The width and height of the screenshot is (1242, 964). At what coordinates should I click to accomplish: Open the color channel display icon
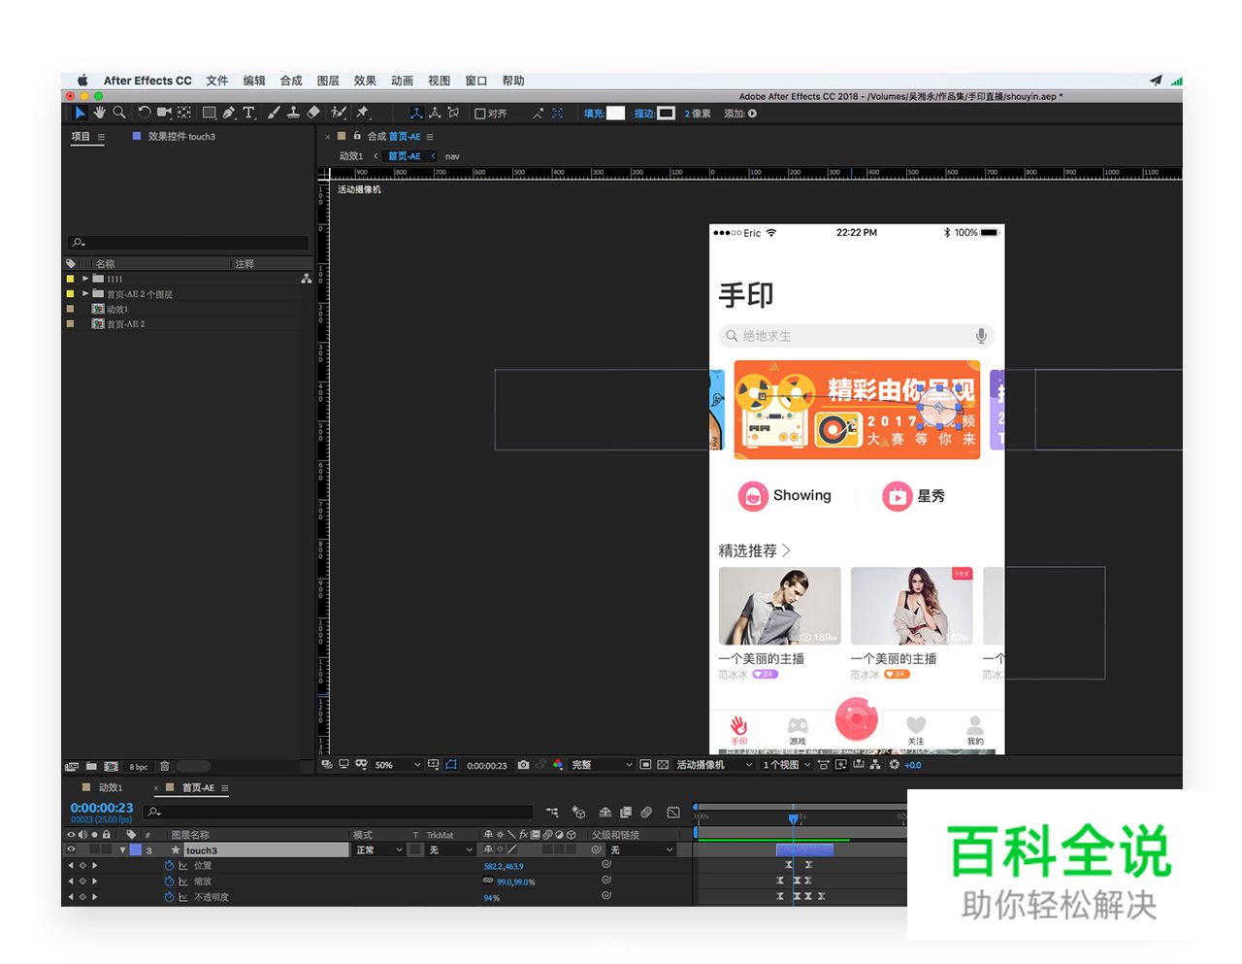[558, 765]
